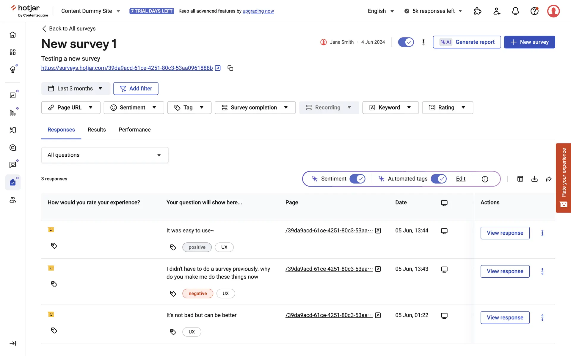Toggle the survey active switch
The height and width of the screenshot is (356, 571).
pos(406,42)
